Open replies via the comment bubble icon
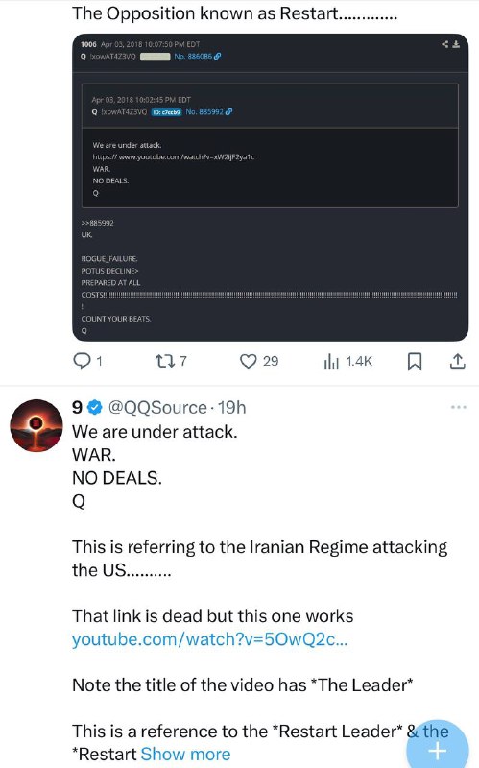The image size is (479, 768). point(82,361)
